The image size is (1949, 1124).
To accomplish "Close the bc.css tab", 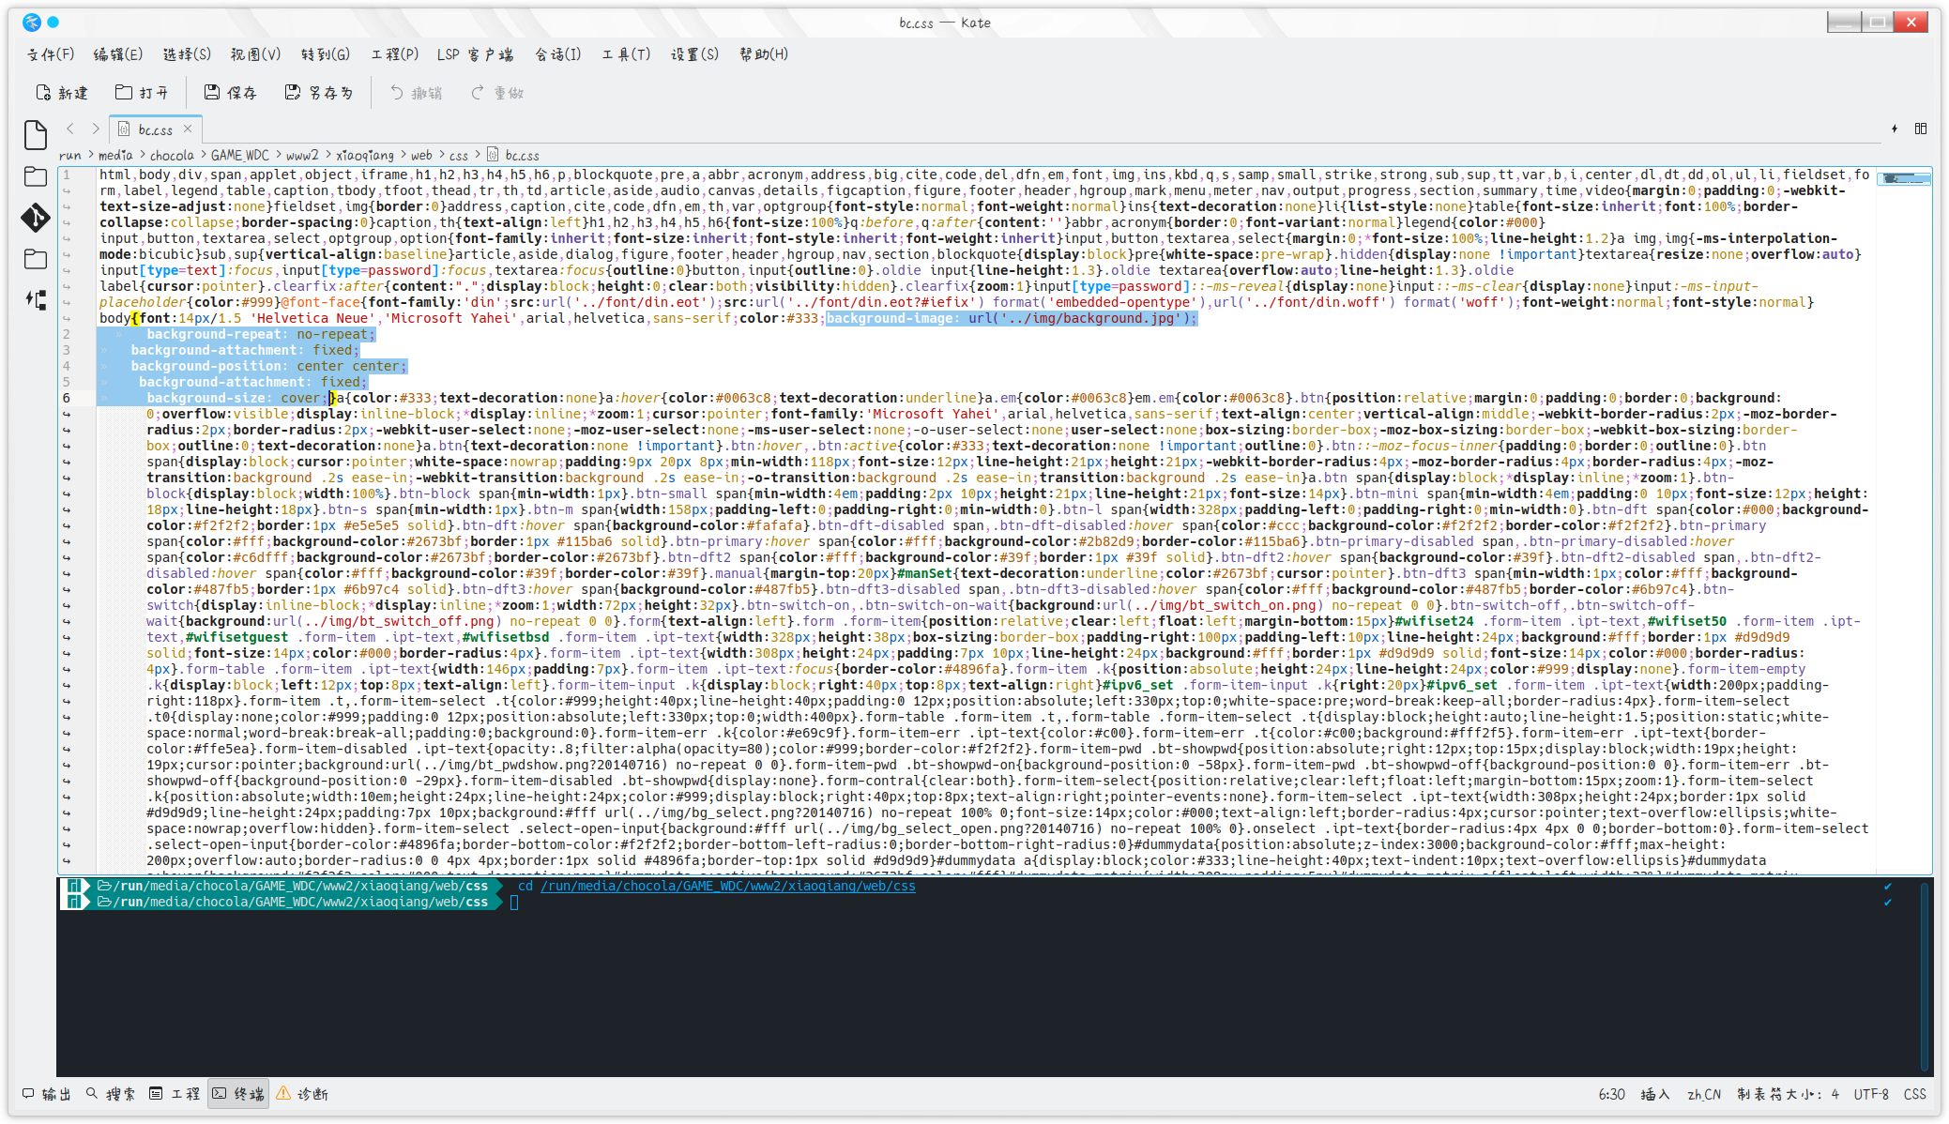I will pyautogui.click(x=188, y=129).
